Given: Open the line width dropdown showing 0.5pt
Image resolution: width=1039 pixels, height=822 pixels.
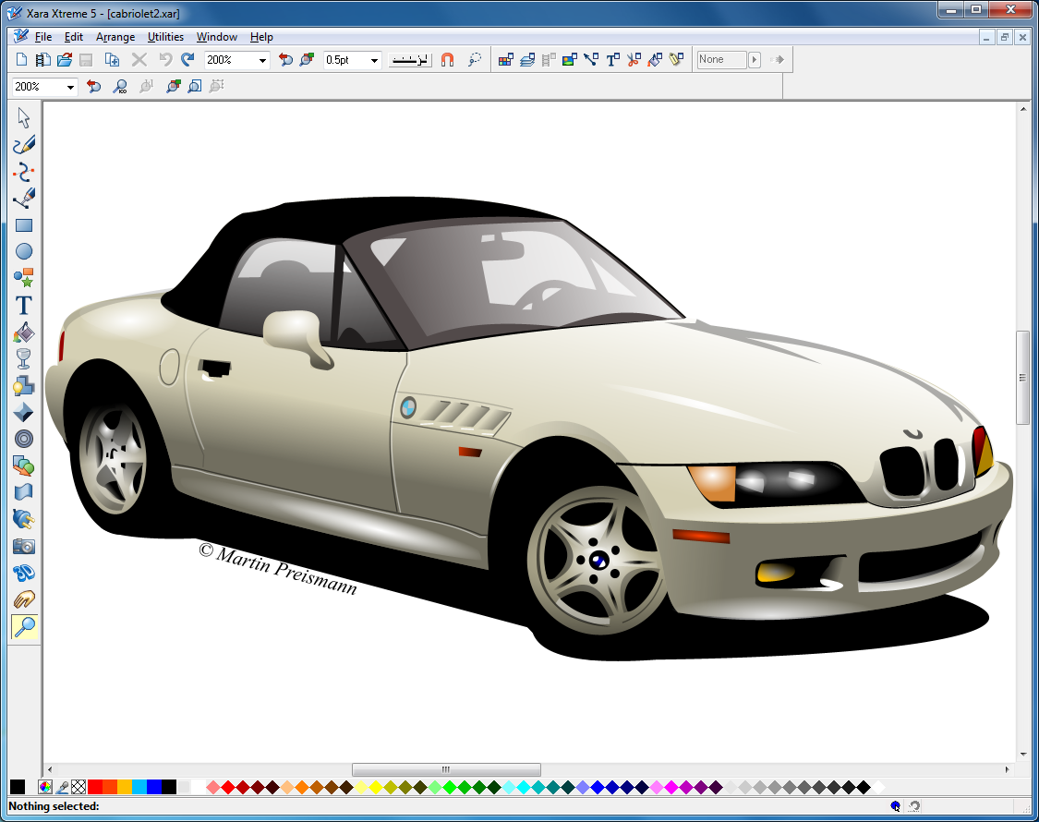Looking at the screenshot, I should click(x=373, y=59).
